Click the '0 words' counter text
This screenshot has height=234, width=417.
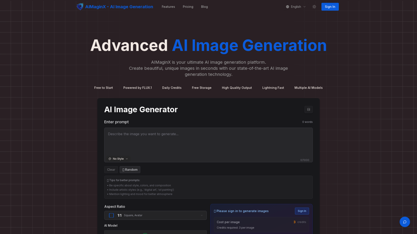click(307, 122)
